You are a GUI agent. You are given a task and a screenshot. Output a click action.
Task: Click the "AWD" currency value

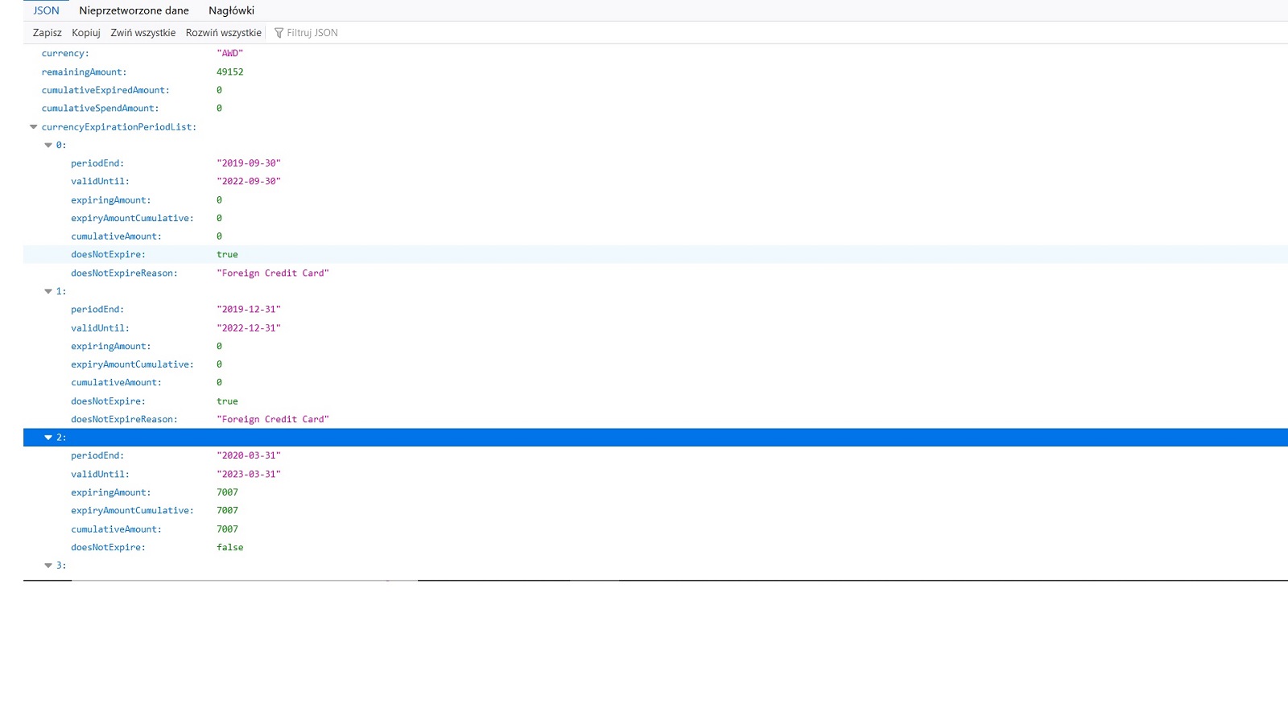(x=229, y=53)
